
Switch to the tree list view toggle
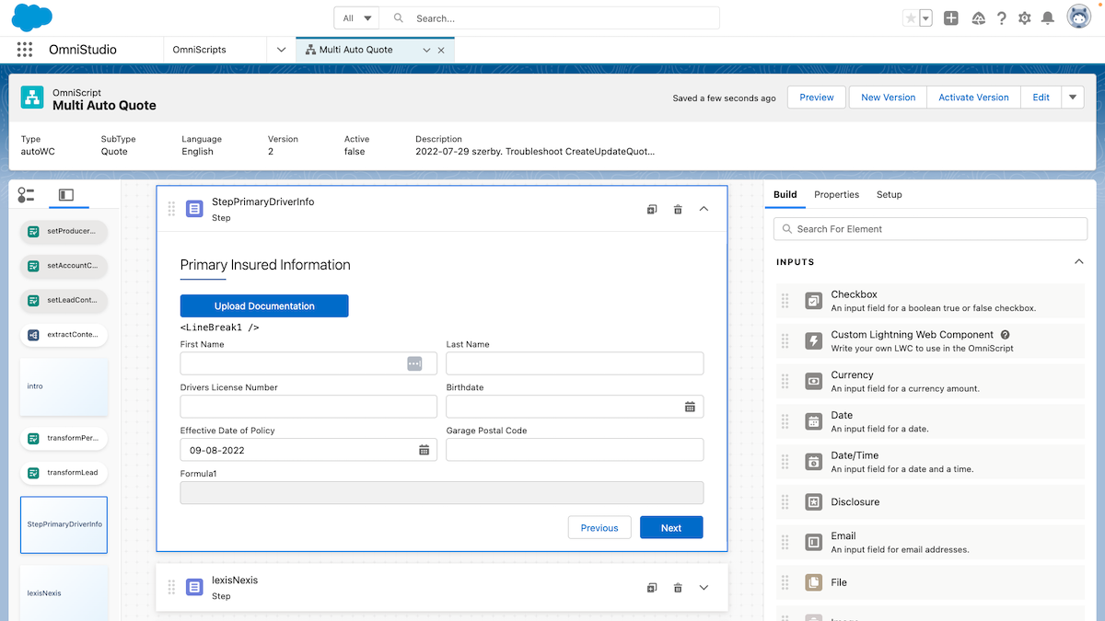coord(26,195)
